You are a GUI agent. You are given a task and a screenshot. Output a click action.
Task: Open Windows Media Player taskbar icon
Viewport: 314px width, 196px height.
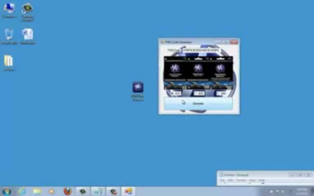(51, 192)
